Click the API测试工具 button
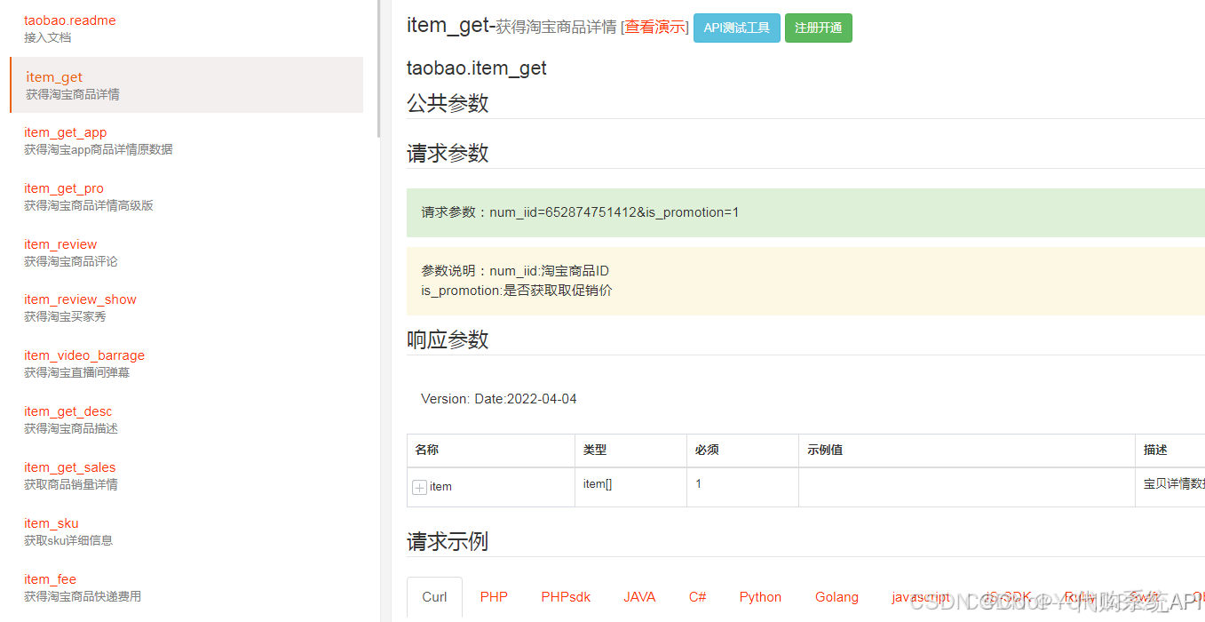The image size is (1205, 622). [737, 28]
